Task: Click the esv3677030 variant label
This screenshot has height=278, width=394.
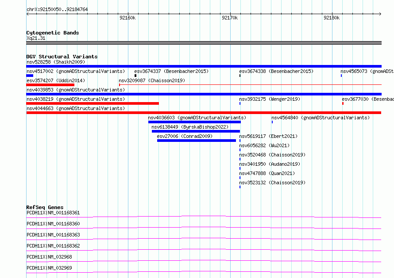Action: [368, 99]
